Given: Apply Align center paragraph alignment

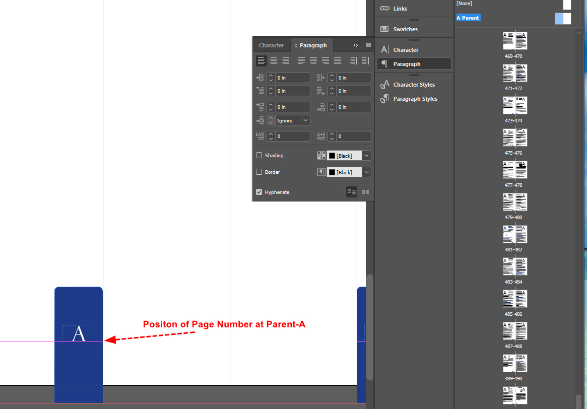Looking at the screenshot, I should coord(273,60).
